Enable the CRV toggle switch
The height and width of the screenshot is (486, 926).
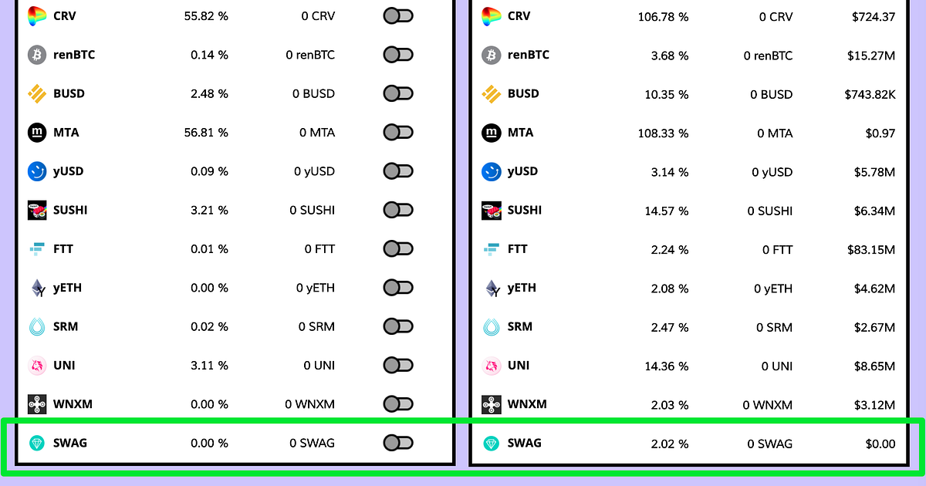click(x=398, y=15)
